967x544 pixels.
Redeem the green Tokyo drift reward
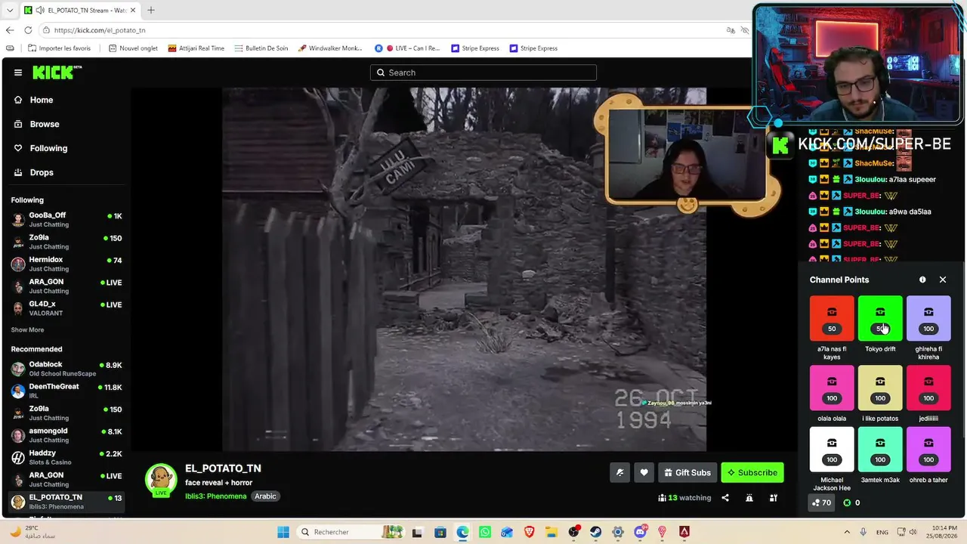click(880, 318)
